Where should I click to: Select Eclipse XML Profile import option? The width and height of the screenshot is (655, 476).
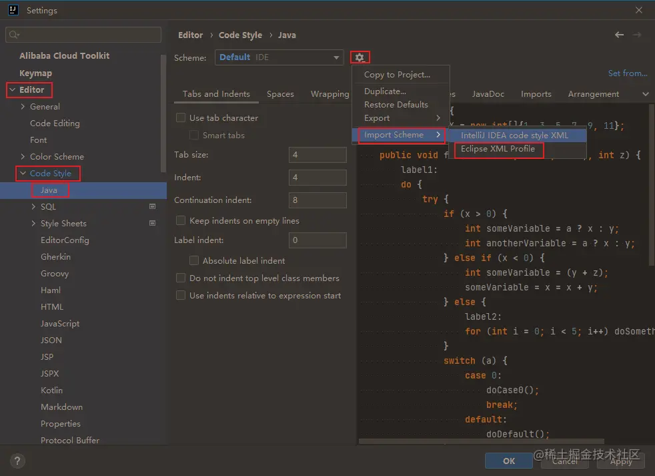pos(517,148)
